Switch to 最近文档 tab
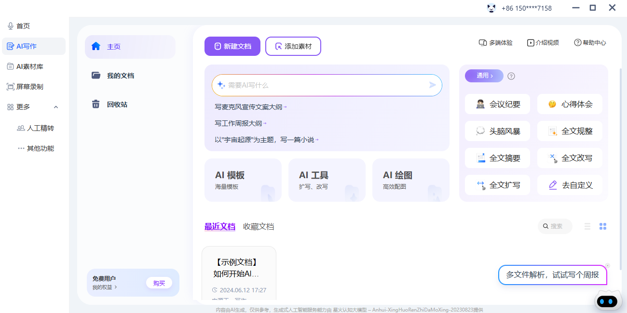Image resolution: width=627 pixels, height=313 pixels. (220, 226)
